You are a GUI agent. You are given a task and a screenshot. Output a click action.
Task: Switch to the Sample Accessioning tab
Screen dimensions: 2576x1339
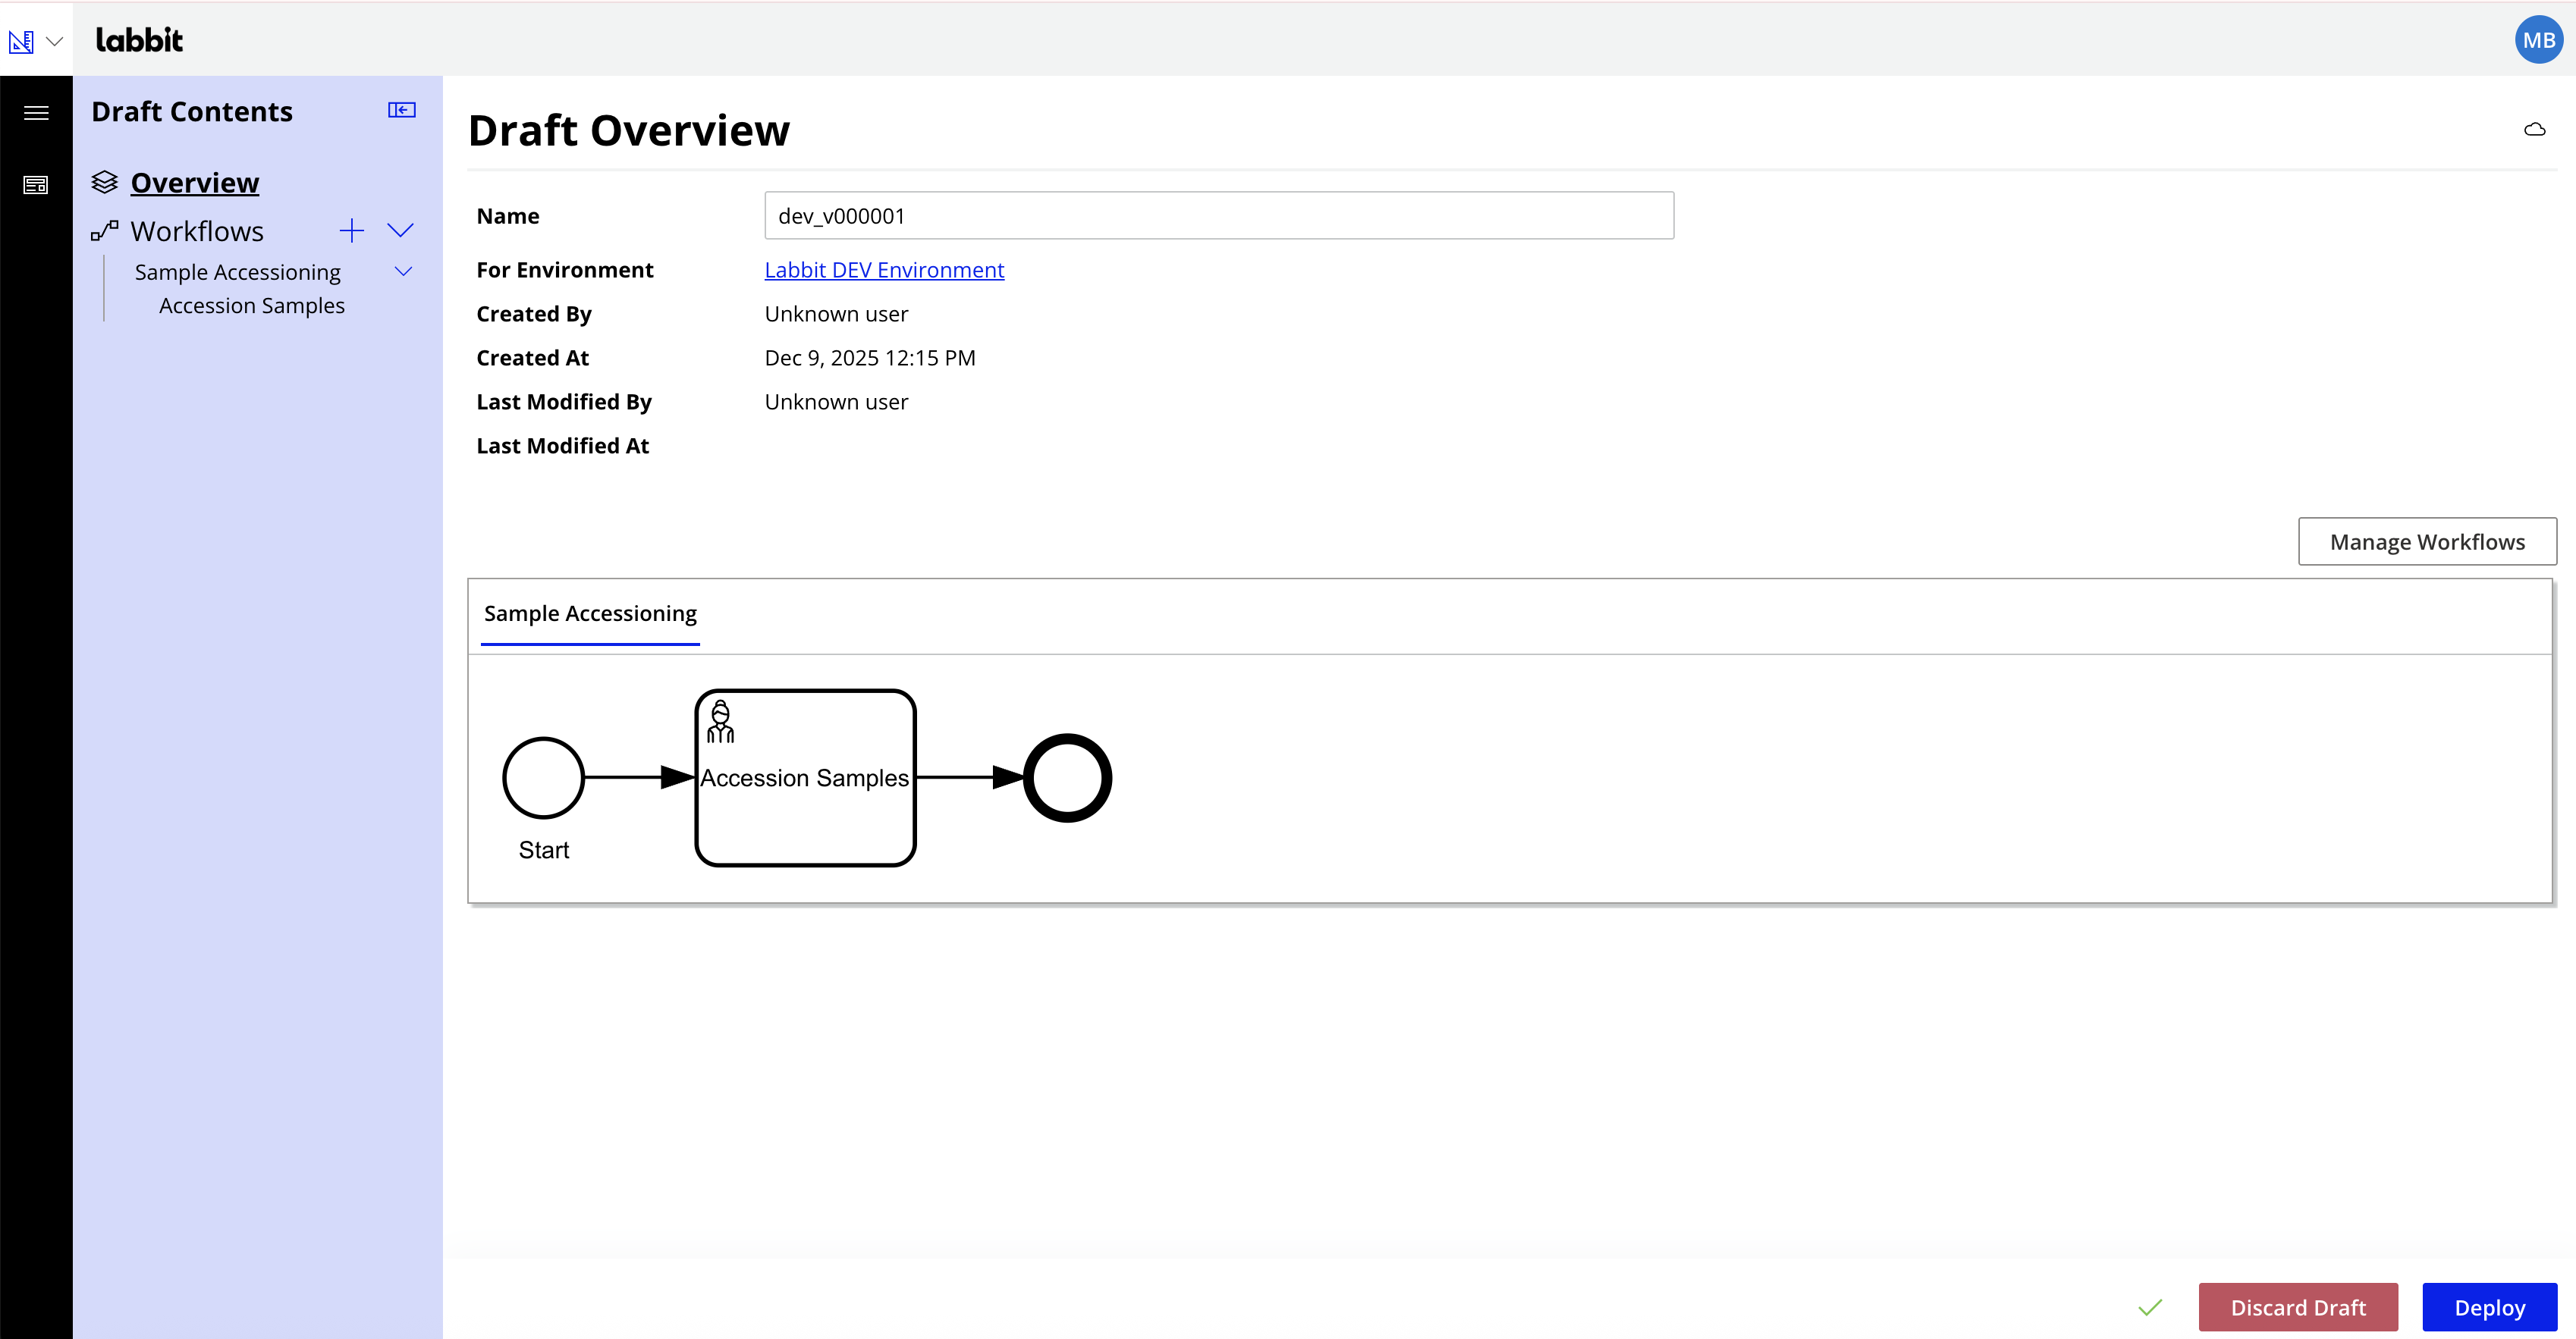point(590,613)
